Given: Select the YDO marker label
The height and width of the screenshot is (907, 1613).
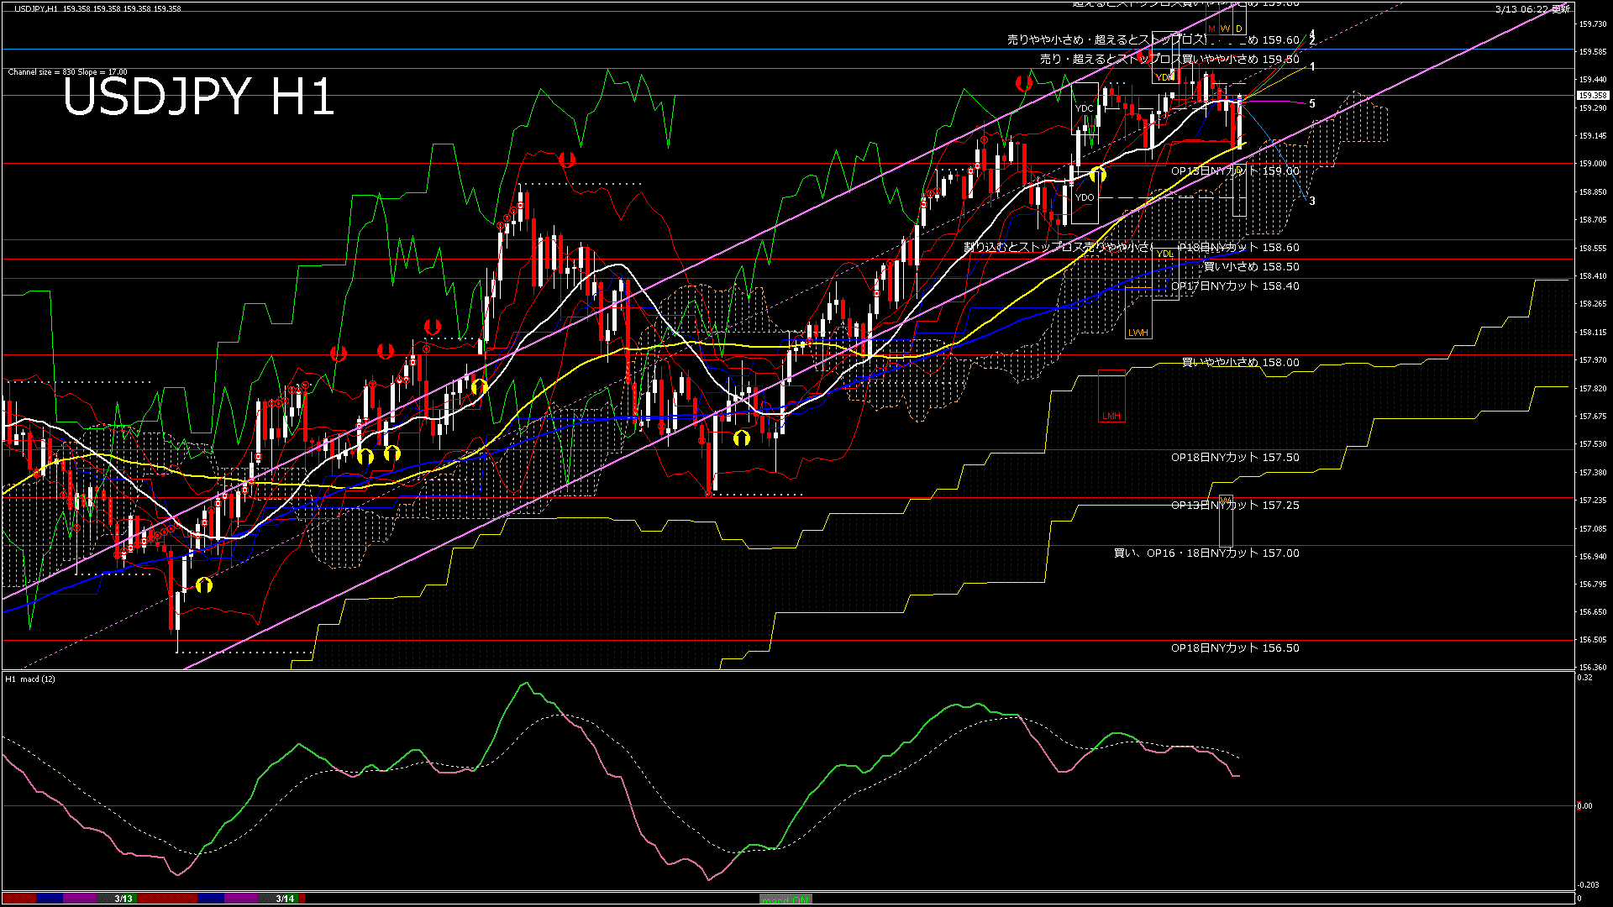Looking at the screenshot, I should pos(1085,197).
